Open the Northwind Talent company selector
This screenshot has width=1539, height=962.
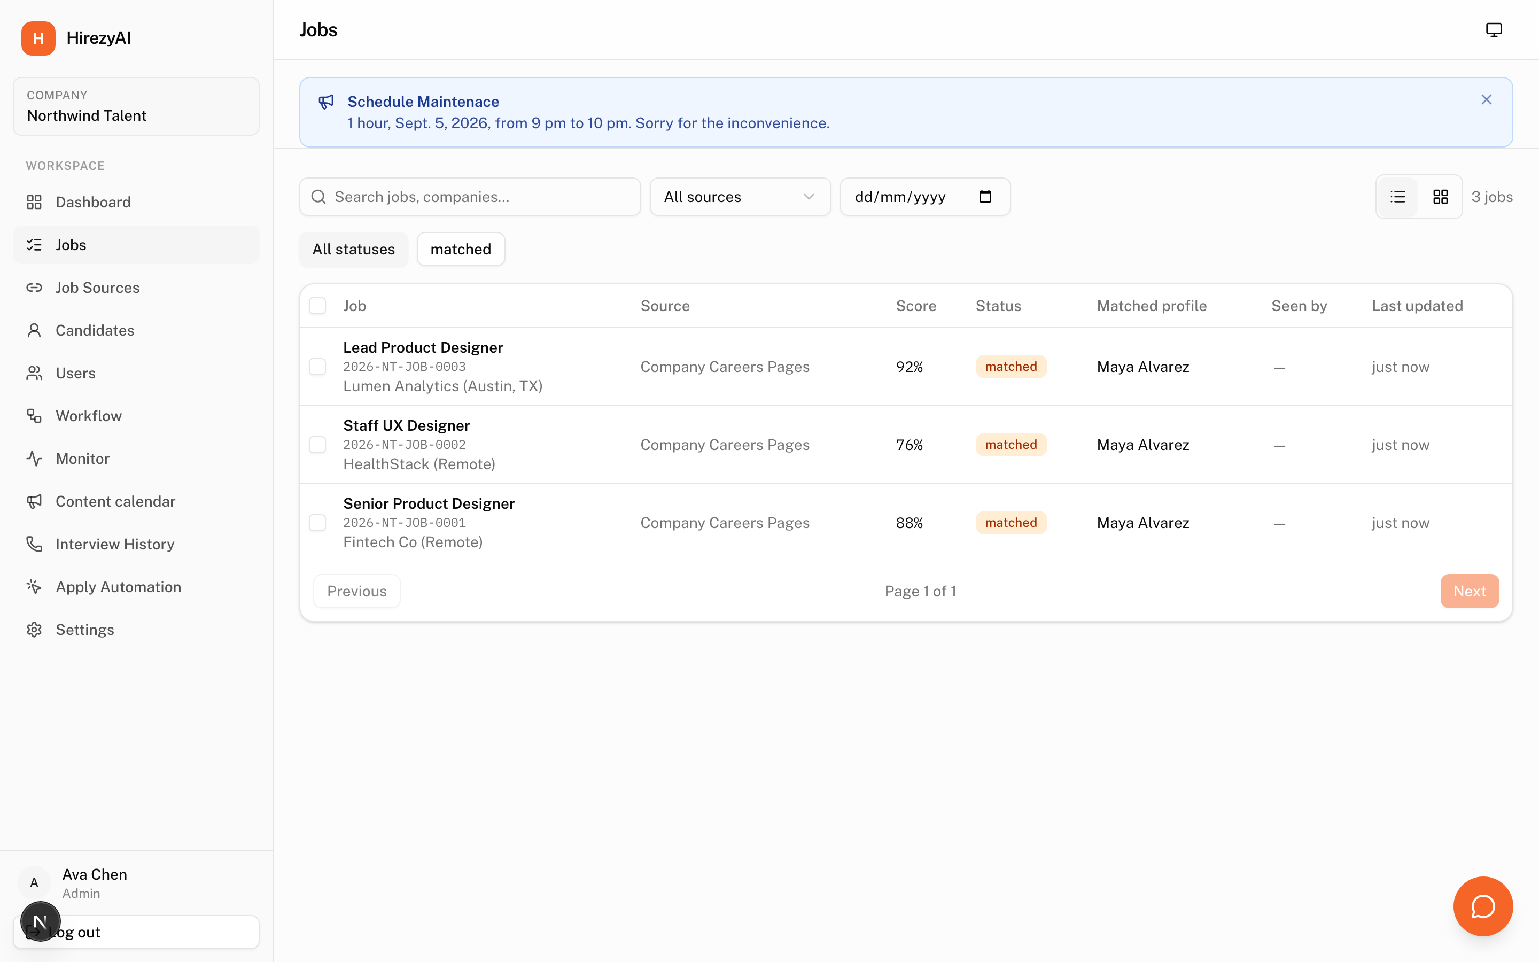point(136,106)
